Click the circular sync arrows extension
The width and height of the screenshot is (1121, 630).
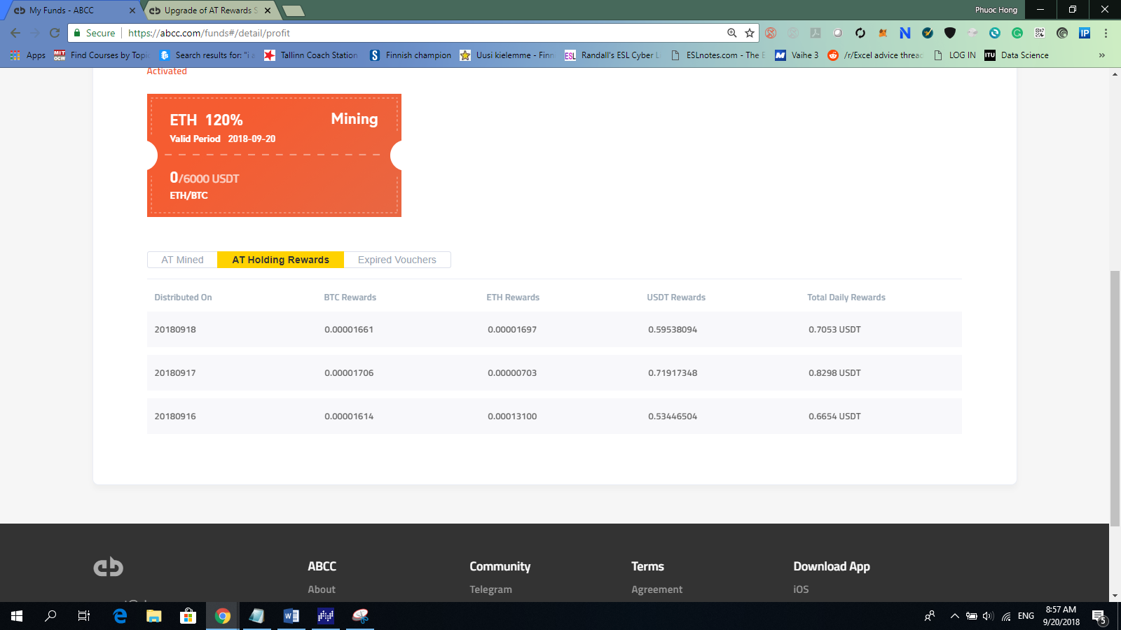click(x=860, y=33)
